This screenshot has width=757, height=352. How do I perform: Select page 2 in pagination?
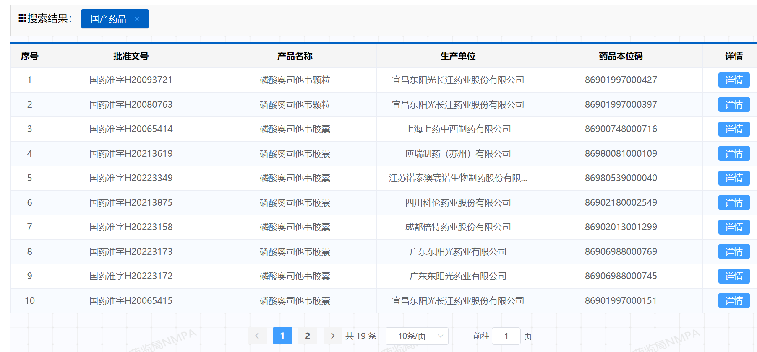308,336
